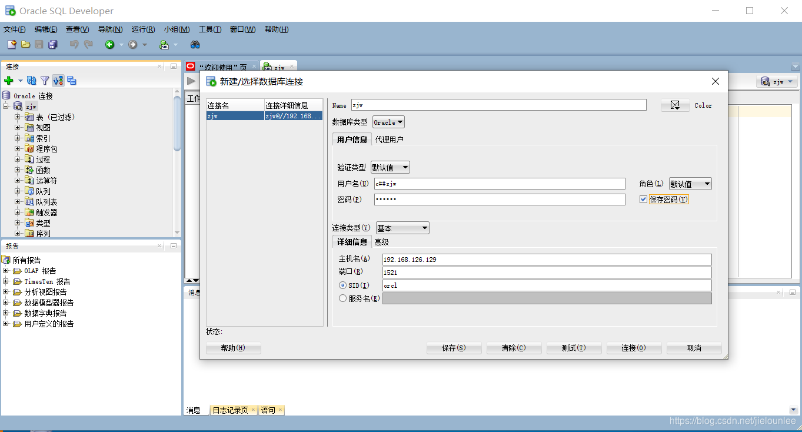Open the SQL Worksheet icon in toolbar
This screenshot has width=802, height=432.
coord(165,45)
